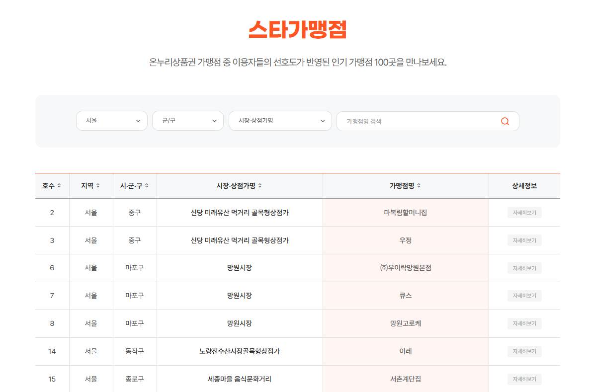
Task: Click 망원시장 cell in row 8
Action: 239,323
